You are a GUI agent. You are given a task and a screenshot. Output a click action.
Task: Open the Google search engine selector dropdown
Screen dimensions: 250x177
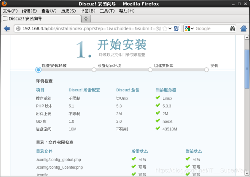pyautogui.click(x=189, y=29)
